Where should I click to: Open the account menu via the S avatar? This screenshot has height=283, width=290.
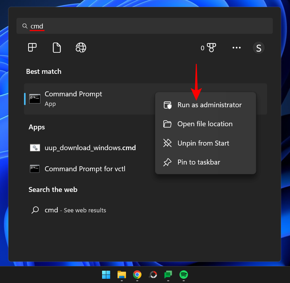click(x=259, y=48)
